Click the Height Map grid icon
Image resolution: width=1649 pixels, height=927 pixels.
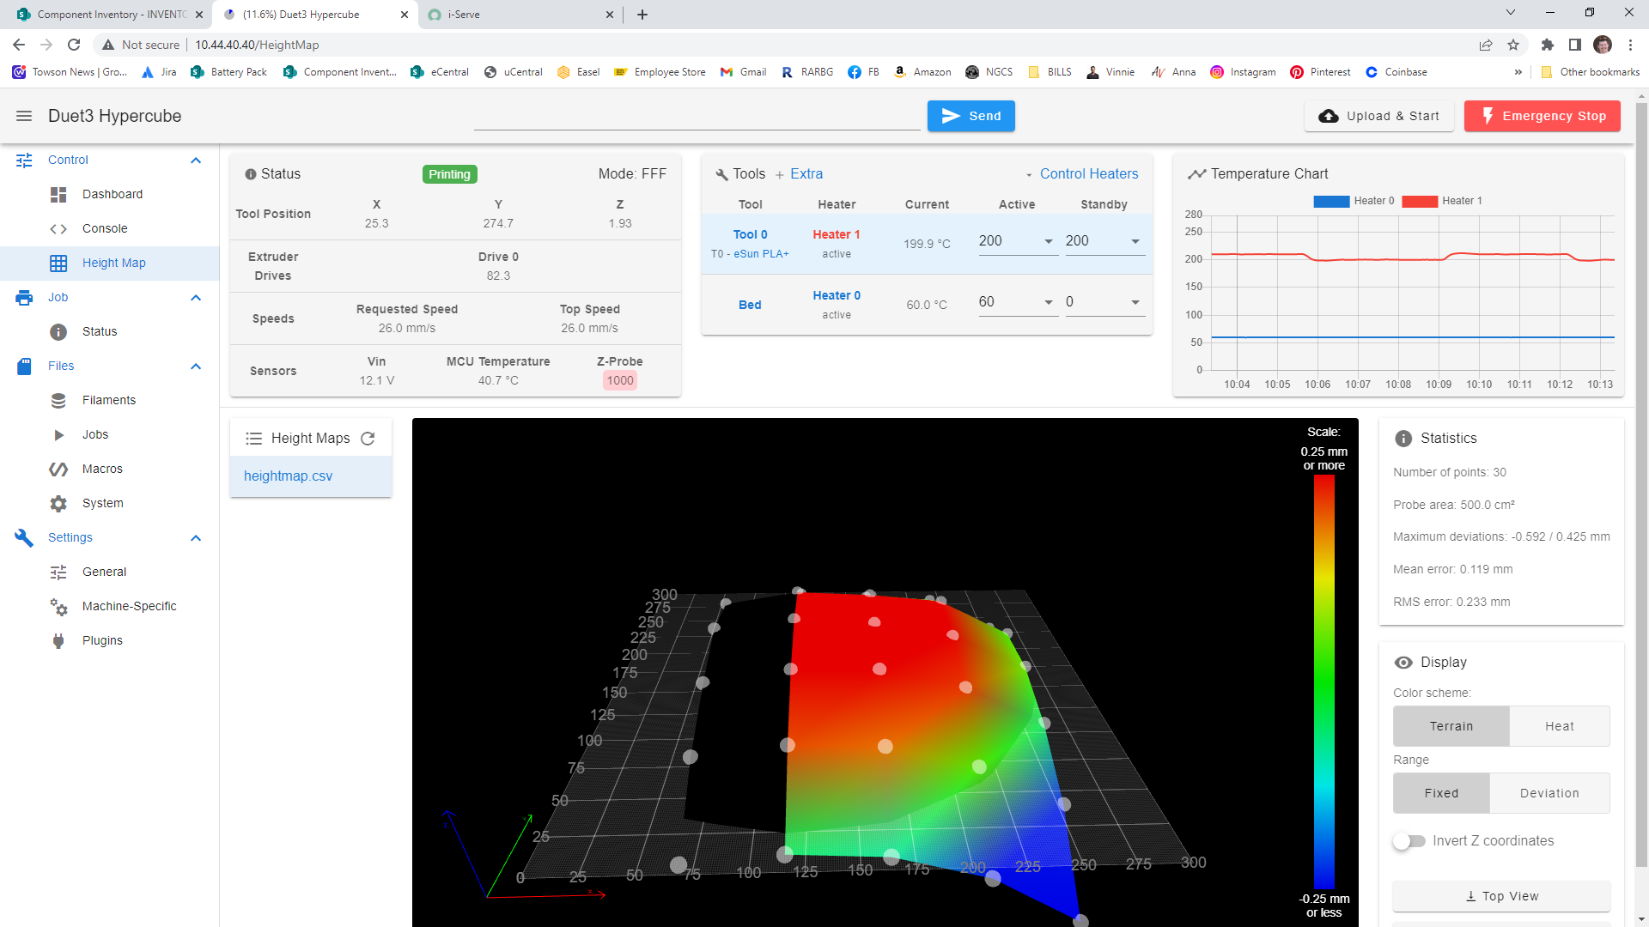58,264
